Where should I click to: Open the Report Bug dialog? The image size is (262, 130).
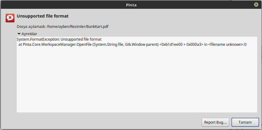(215, 122)
